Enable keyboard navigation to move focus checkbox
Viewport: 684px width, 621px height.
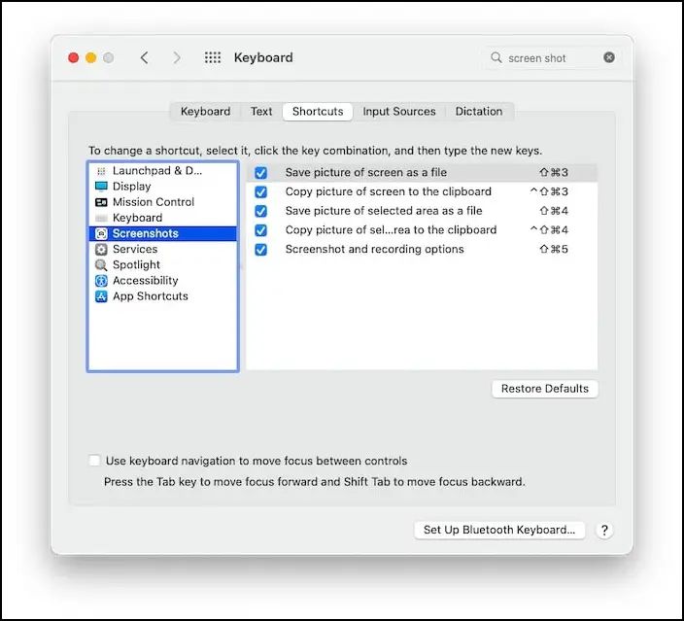point(94,461)
